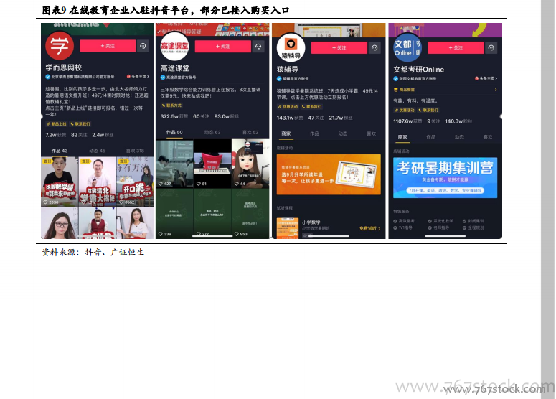Select 喜欢 tab in 猿辅导 profile
Viewport: 556px width, 399px height.
[x=371, y=133]
